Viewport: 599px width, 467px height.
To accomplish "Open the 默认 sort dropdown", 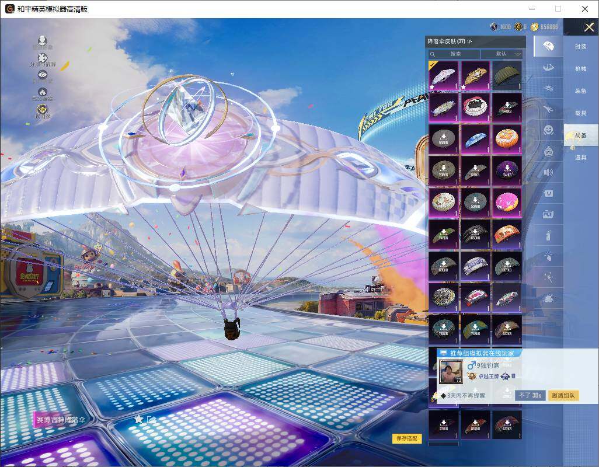I will pos(502,54).
